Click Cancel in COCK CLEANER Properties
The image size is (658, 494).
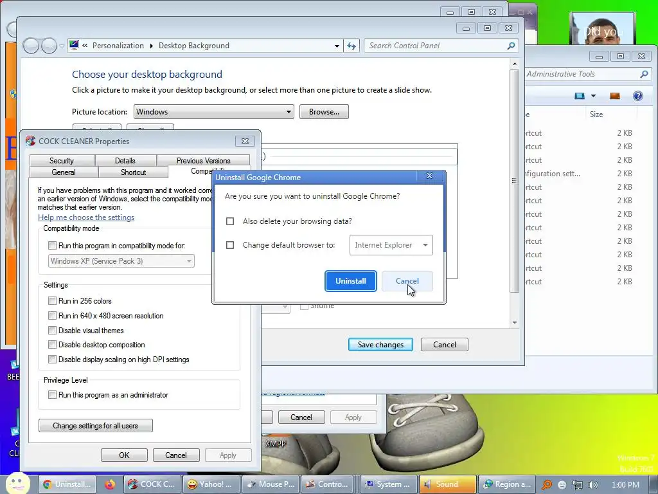(x=176, y=455)
